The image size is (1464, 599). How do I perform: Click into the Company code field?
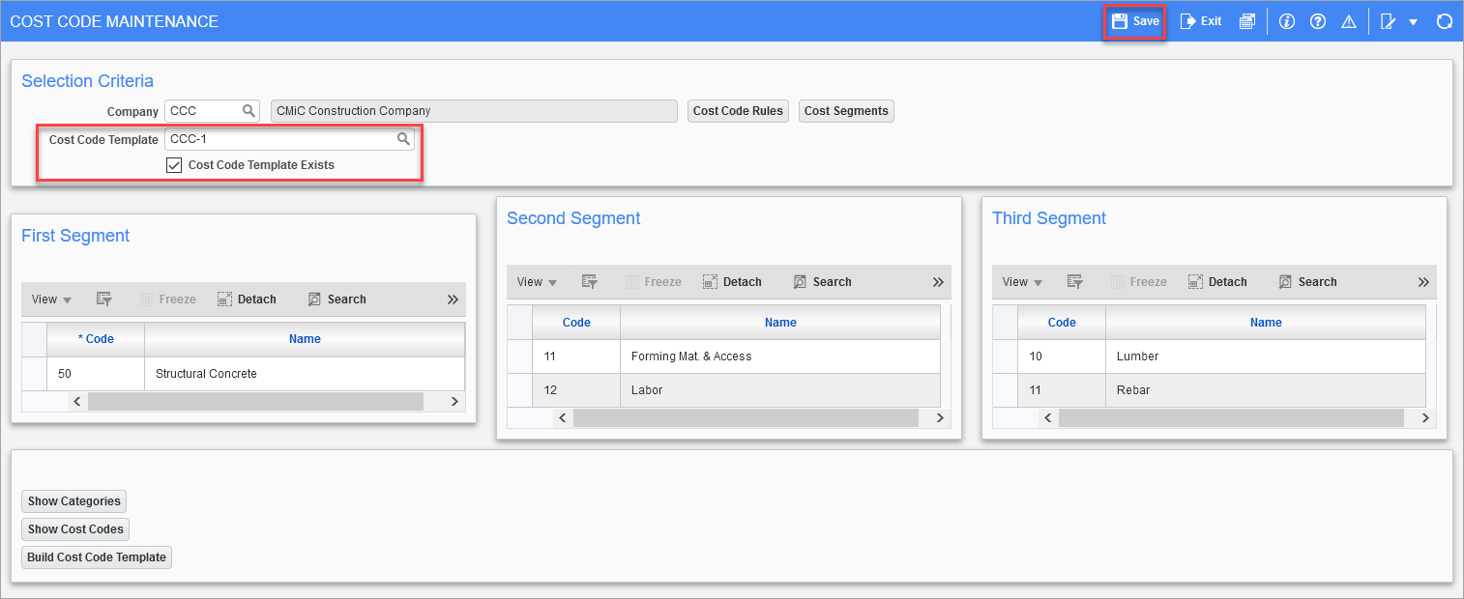click(202, 111)
